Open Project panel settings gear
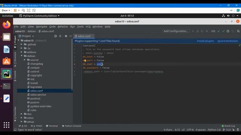Screen dimensions: 241x135 [66, 36]
